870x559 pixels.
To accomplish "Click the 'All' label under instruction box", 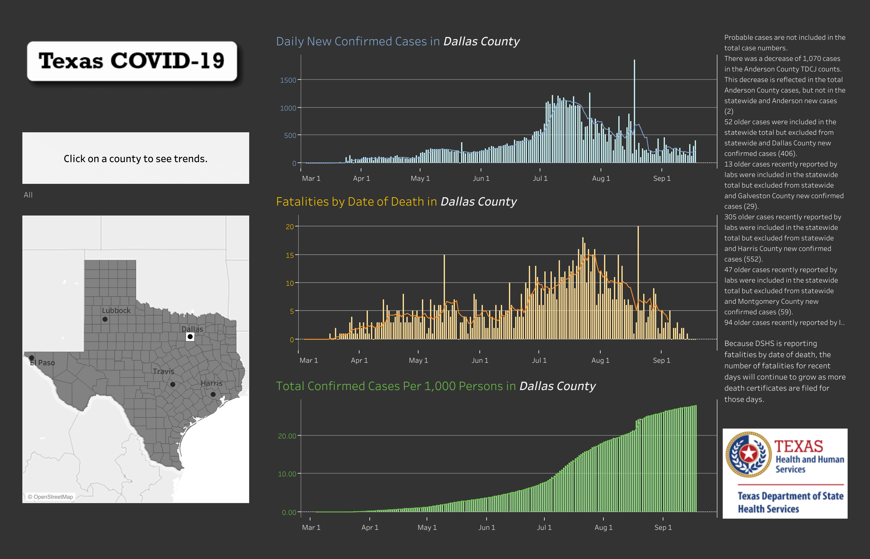I will pyautogui.click(x=28, y=195).
